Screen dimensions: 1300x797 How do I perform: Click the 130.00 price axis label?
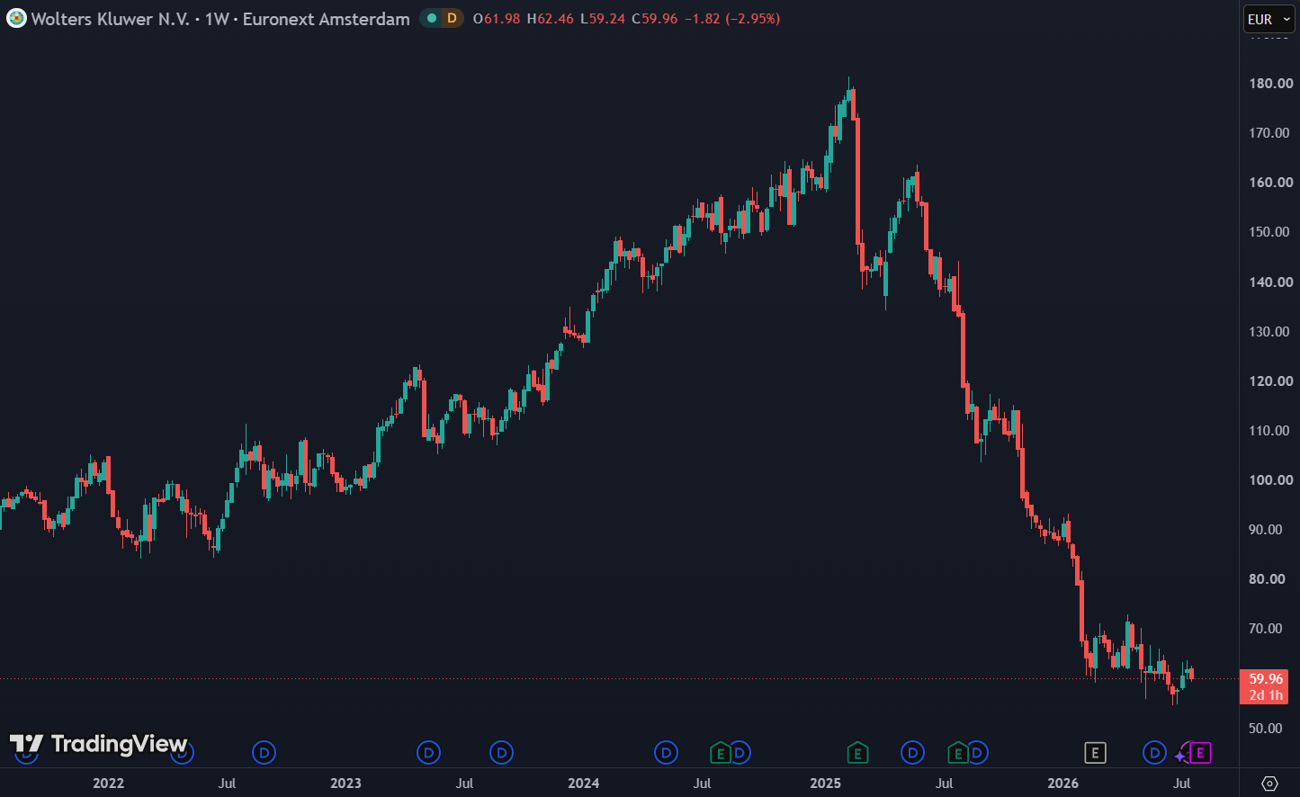click(x=1270, y=332)
